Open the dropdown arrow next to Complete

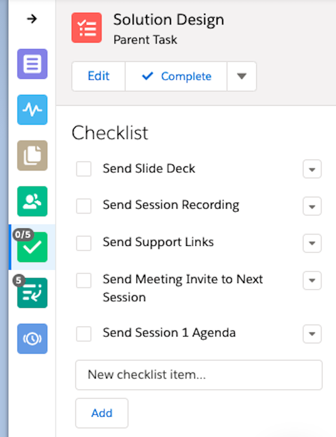click(241, 76)
